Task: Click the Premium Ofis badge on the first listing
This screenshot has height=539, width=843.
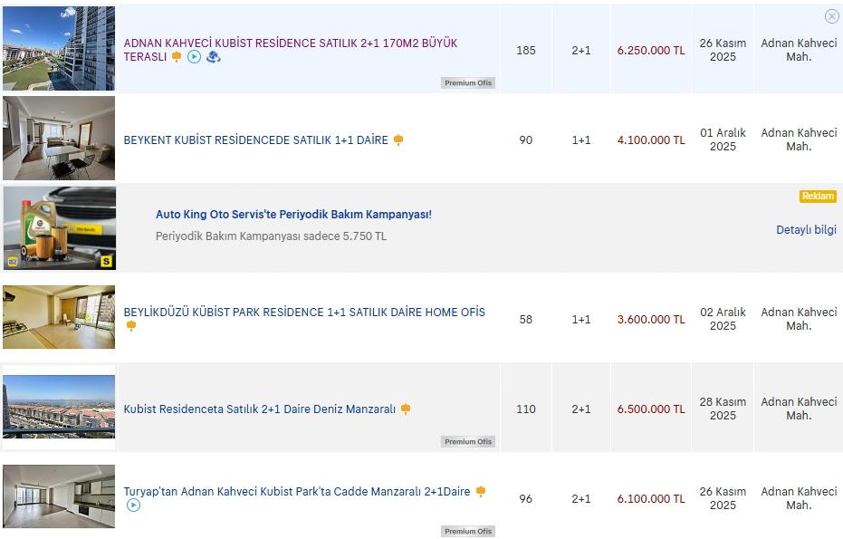Action: point(467,82)
